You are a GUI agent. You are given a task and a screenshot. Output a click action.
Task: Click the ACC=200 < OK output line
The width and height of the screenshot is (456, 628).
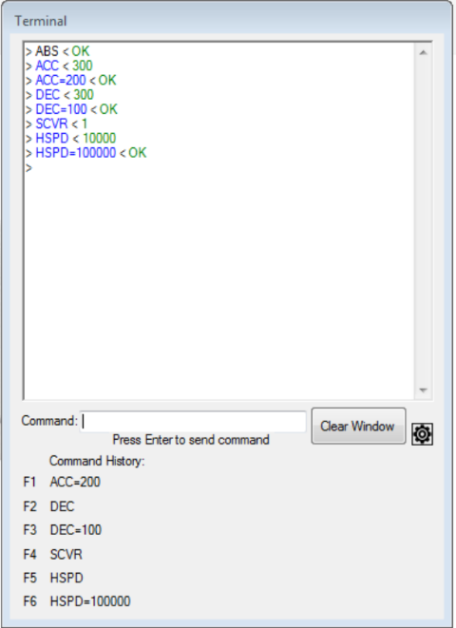click(x=71, y=80)
